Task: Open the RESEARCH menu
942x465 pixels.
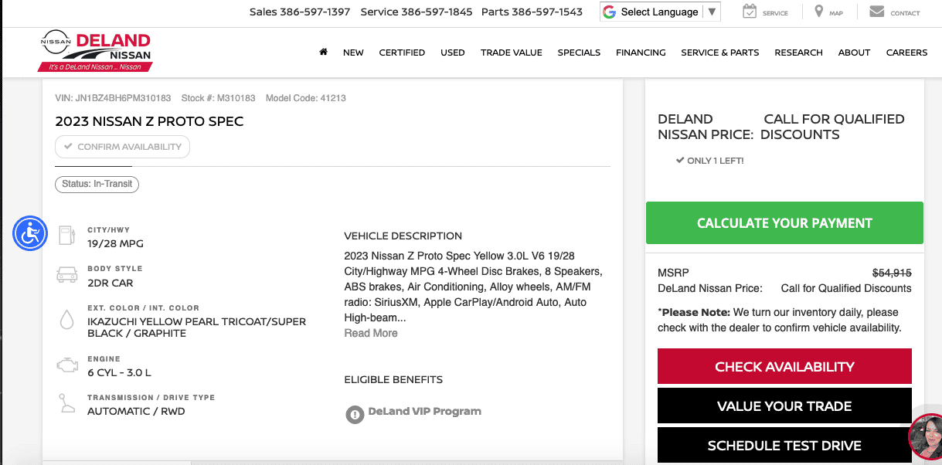Action: coord(798,53)
